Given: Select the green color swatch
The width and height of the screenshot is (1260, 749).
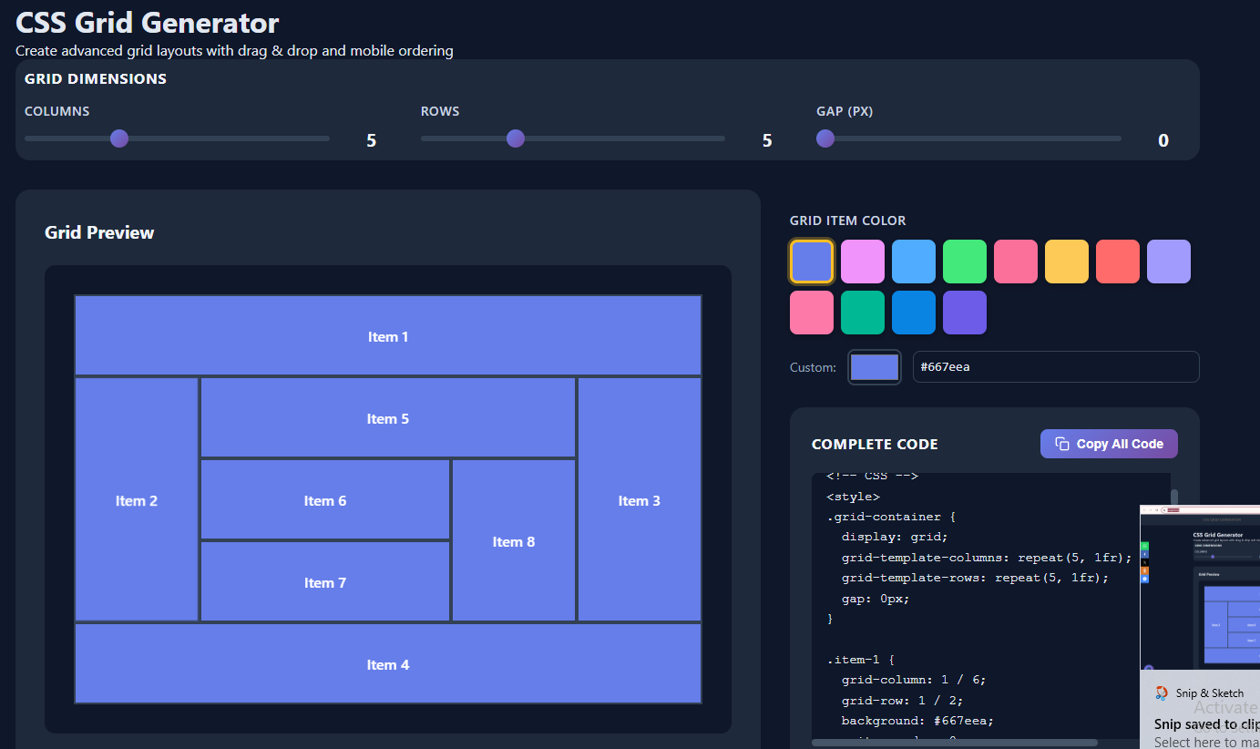Looking at the screenshot, I should 965,261.
